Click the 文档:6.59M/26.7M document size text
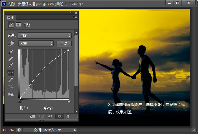This screenshot has width=198, height=134. [48, 130]
